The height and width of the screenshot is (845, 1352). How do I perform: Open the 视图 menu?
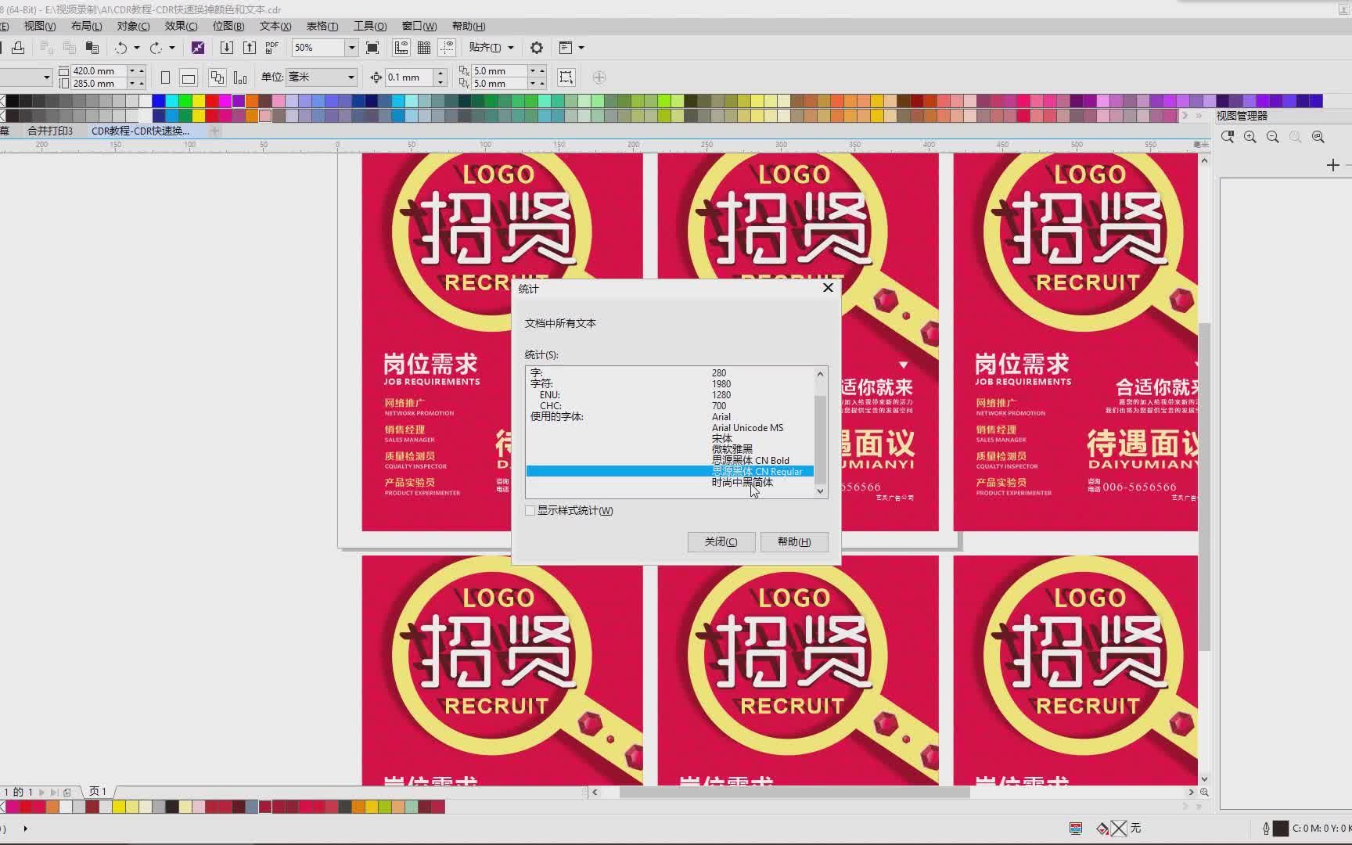[x=39, y=26]
